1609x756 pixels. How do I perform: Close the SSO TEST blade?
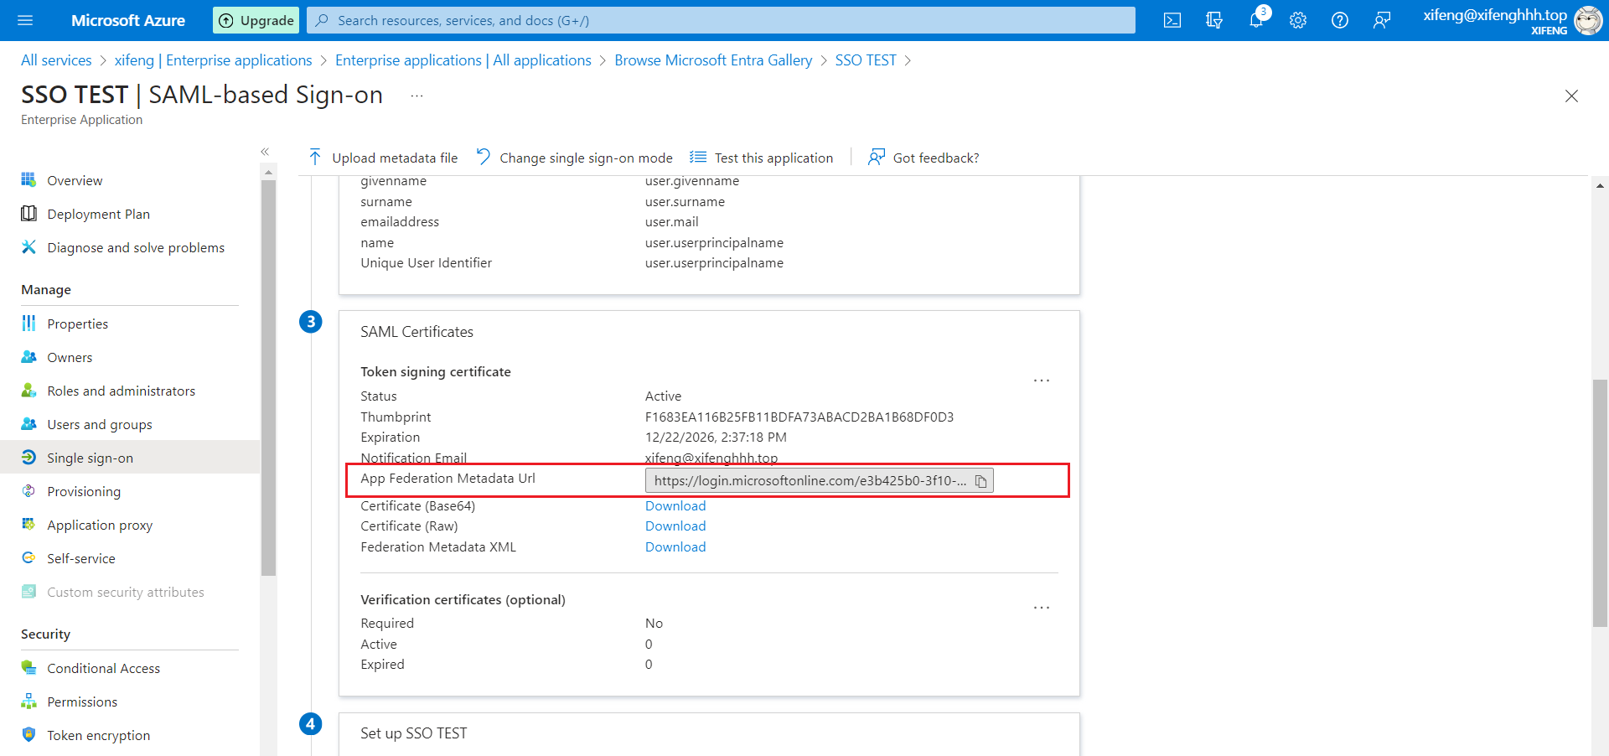(x=1571, y=96)
